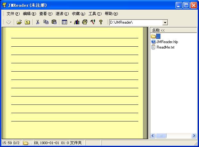Click the question mark help icon
The image size is (199, 147).
point(100,22)
